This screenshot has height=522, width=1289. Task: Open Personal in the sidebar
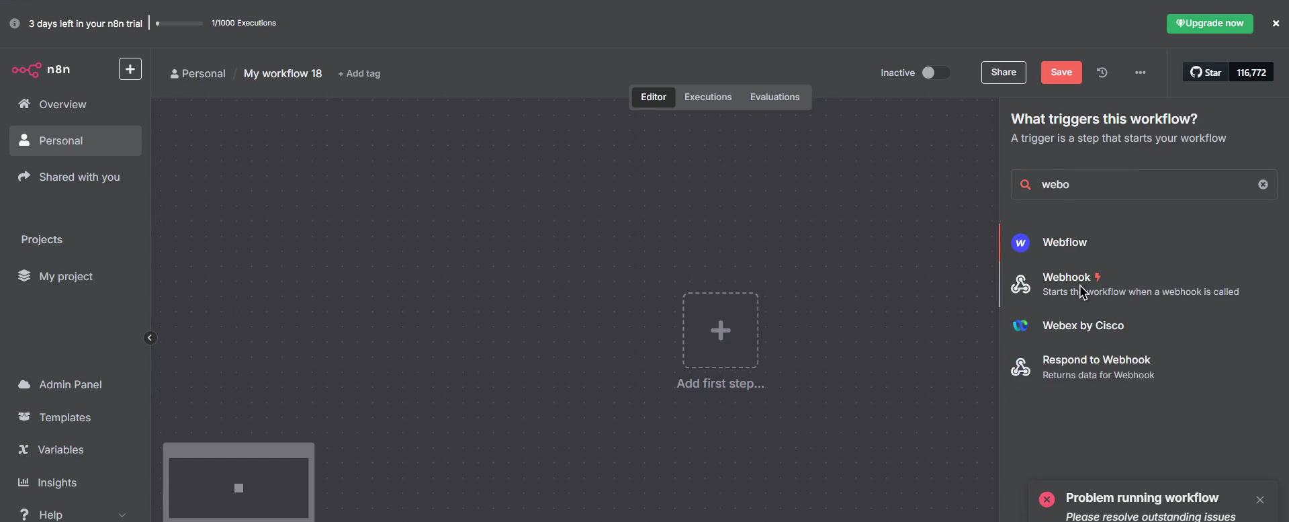(x=75, y=141)
